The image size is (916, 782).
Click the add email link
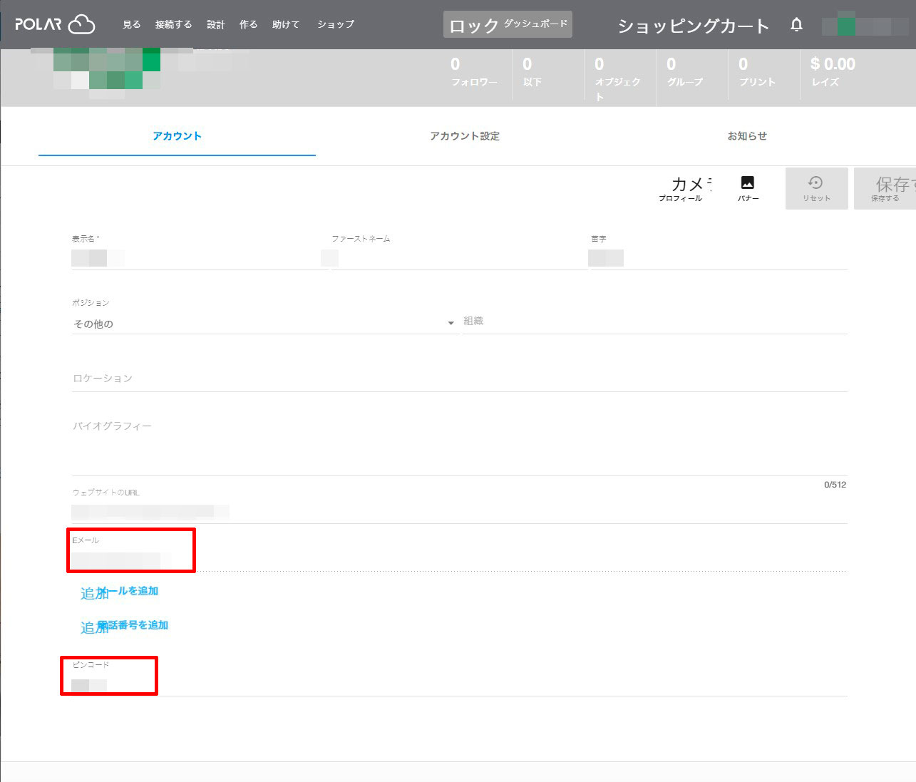[120, 592]
